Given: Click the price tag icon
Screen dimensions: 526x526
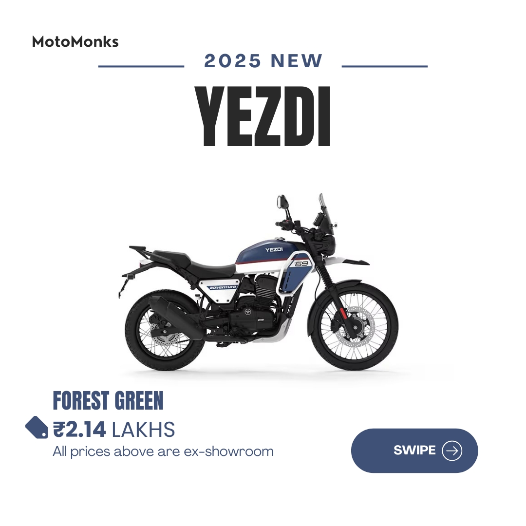Looking at the screenshot, I should coord(37,428).
